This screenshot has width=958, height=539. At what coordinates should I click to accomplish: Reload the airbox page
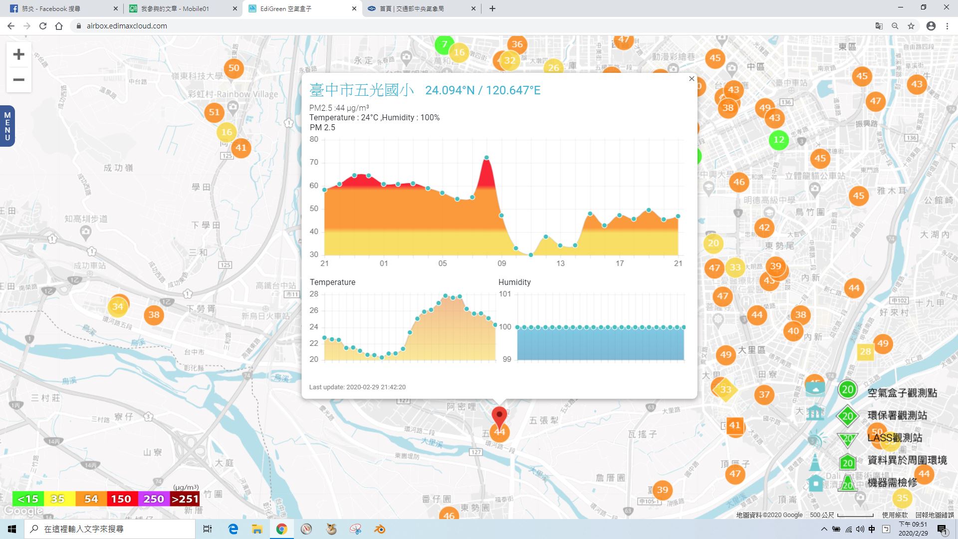[43, 26]
